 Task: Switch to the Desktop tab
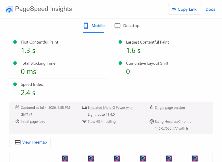[x=127, y=26]
